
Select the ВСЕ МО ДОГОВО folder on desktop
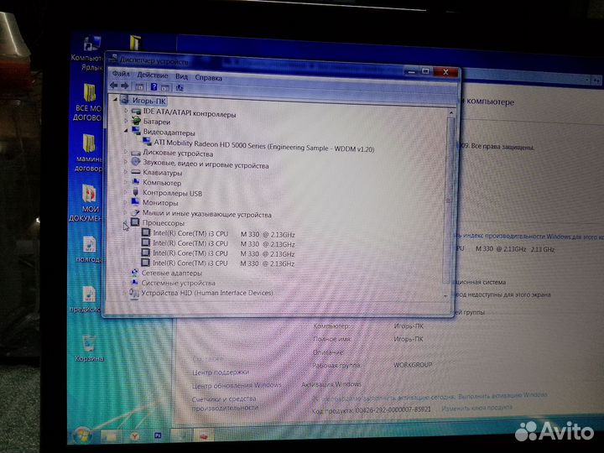[89, 102]
